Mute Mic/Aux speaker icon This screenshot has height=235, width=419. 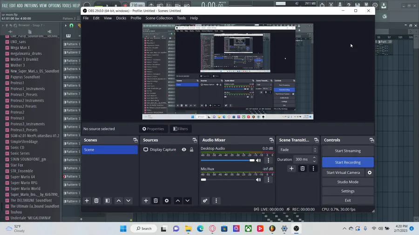point(258,180)
